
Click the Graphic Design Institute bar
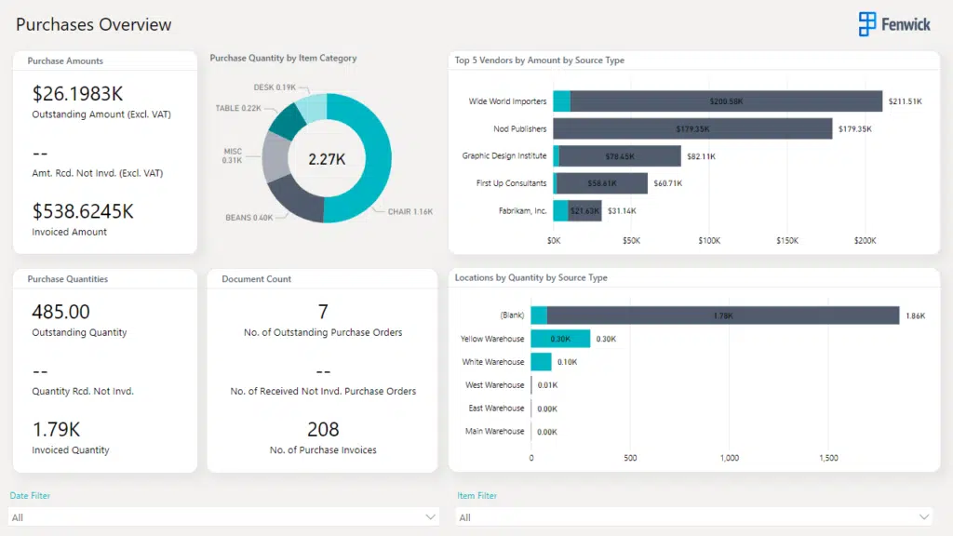tap(620, 156)
